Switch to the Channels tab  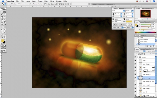click(x=143, y=49)
